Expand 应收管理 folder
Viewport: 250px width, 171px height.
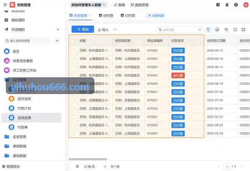[x=15, y=137]
